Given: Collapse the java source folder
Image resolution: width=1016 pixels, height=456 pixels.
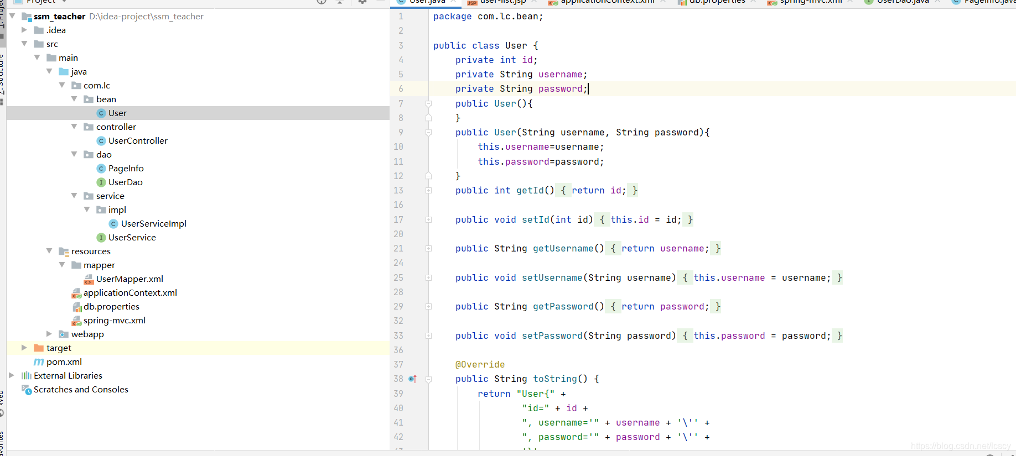Looking at the screenshot, I should (49, 71).
